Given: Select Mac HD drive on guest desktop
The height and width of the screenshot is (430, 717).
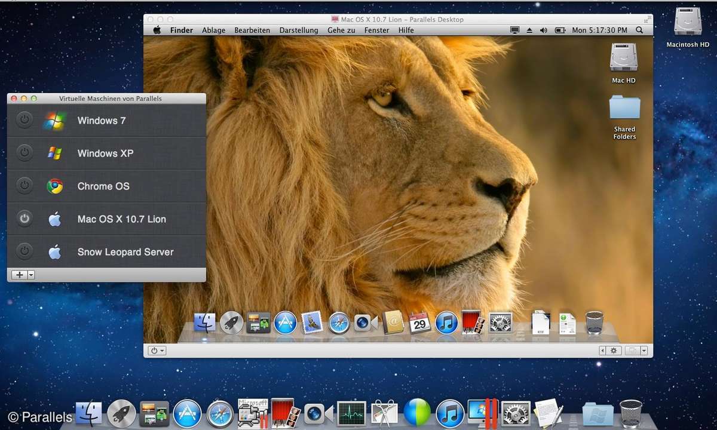Looking at the screenshot, I should coord(623,63).
